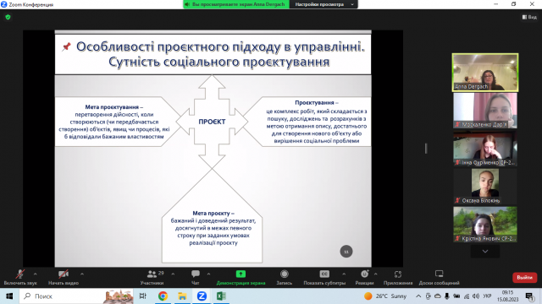This screenshot has height=304, width=542.
Task: Leave meeting with Выйти button
Action: coord(524,278)
